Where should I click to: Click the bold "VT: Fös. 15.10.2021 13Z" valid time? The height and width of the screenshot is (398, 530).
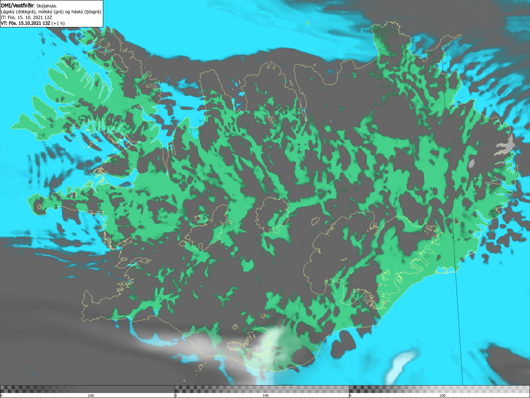tap(25, 23)
